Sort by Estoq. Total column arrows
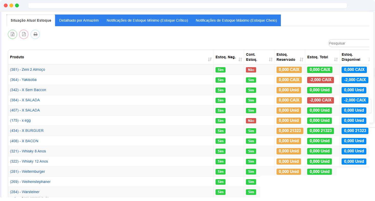This screenshot has height=201, width=375. coord(336,59)
